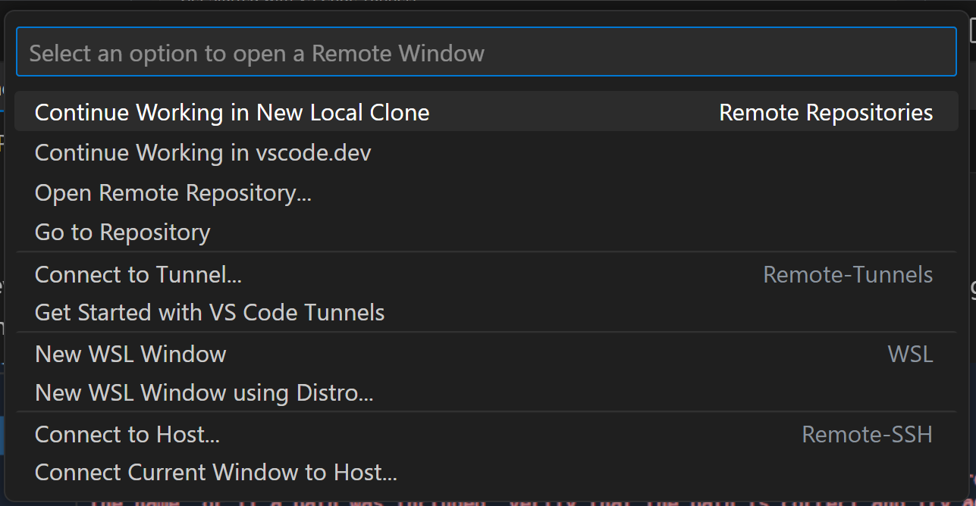Viewport: 976px width, 506px height.
Task: Select Connect to Host... option
Action: [486, 434]
